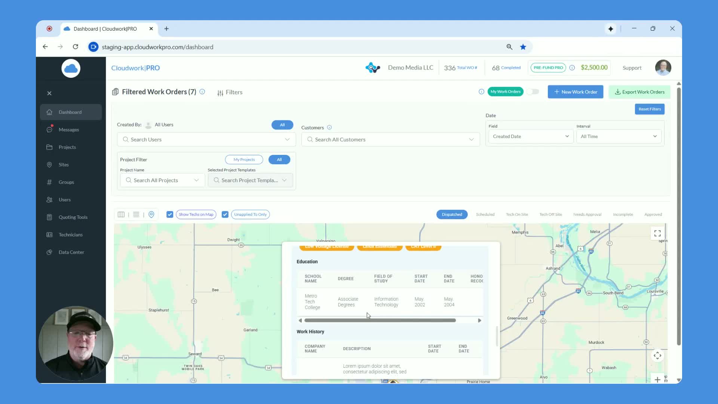Open the Created Date field dropdown
The width and height of the screenshot is (718, 404).
(x=531, y=137)
